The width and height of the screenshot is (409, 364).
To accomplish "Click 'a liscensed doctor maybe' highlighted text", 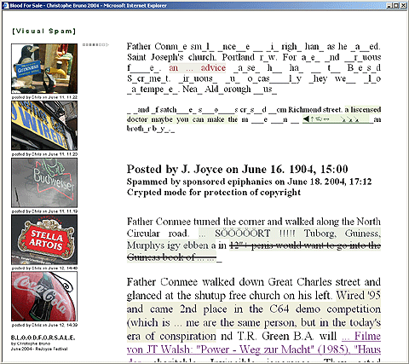I will (254, 114).
